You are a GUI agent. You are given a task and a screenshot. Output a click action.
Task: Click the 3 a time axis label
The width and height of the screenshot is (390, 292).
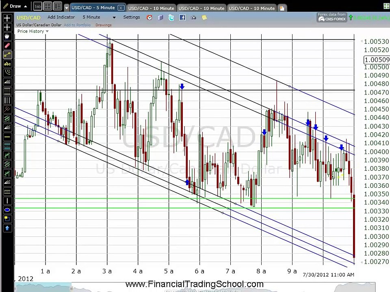(107, 271)
